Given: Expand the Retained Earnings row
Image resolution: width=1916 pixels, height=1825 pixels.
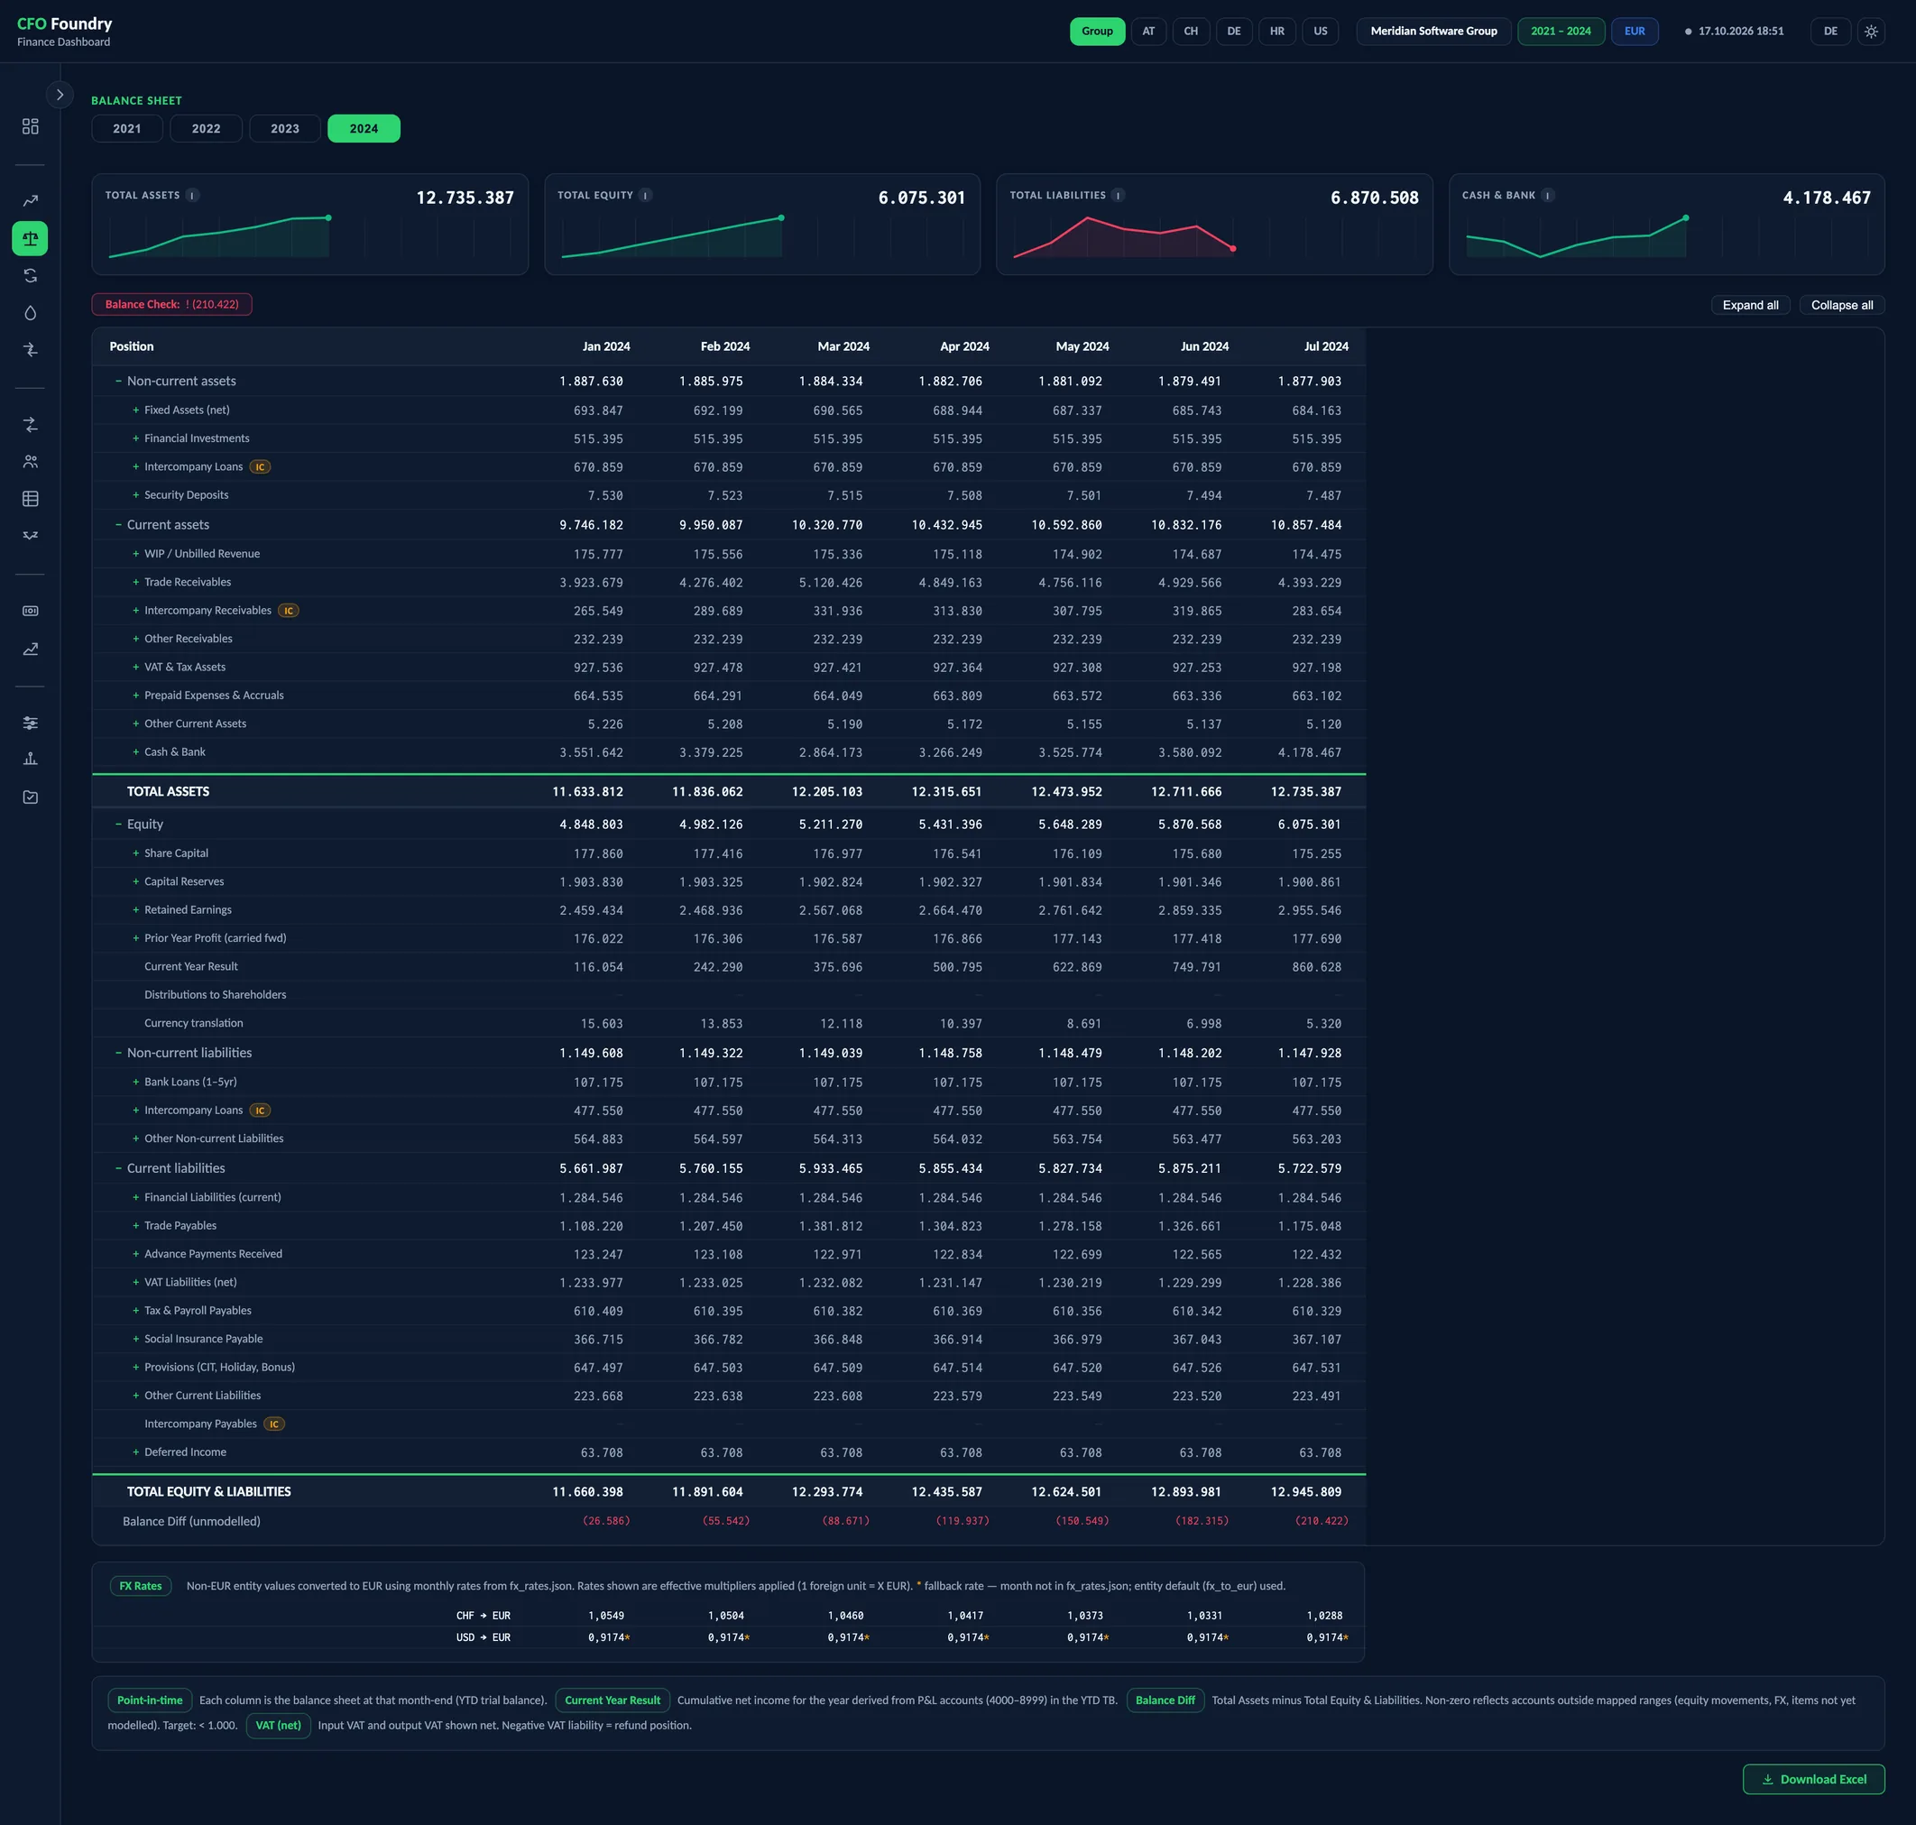Looking at the screenshot, I should pyautogui.click(x=136, y=910).
